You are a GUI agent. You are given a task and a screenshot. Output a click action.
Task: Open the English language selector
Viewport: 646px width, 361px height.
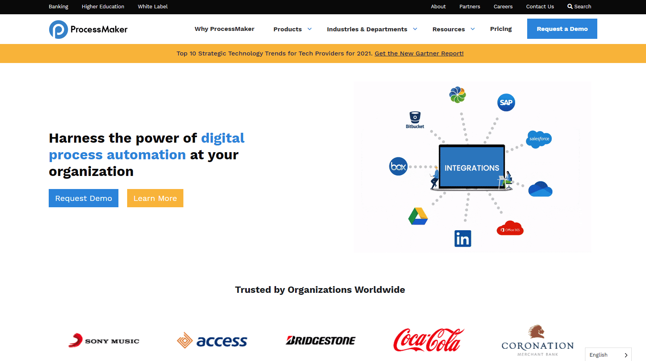(x=608, y=355)
